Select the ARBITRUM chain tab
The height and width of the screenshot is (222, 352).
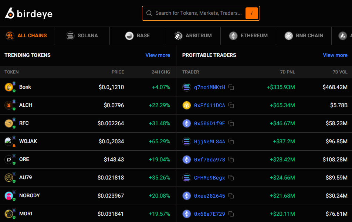(x=193, y=36)
